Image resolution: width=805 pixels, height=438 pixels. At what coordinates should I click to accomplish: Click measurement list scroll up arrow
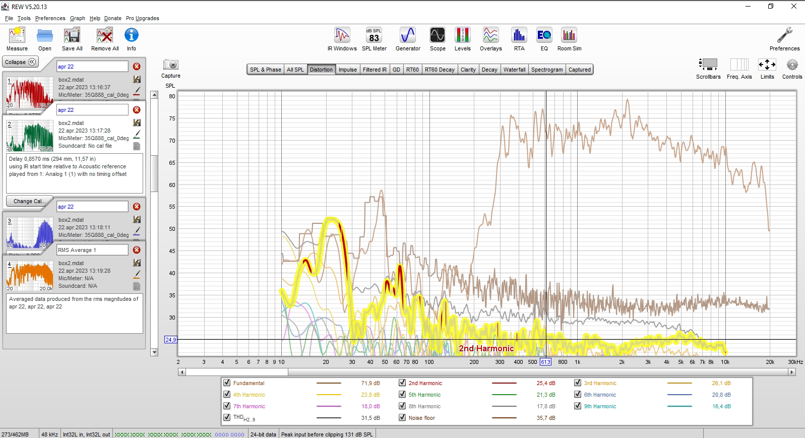pos(154,95)
